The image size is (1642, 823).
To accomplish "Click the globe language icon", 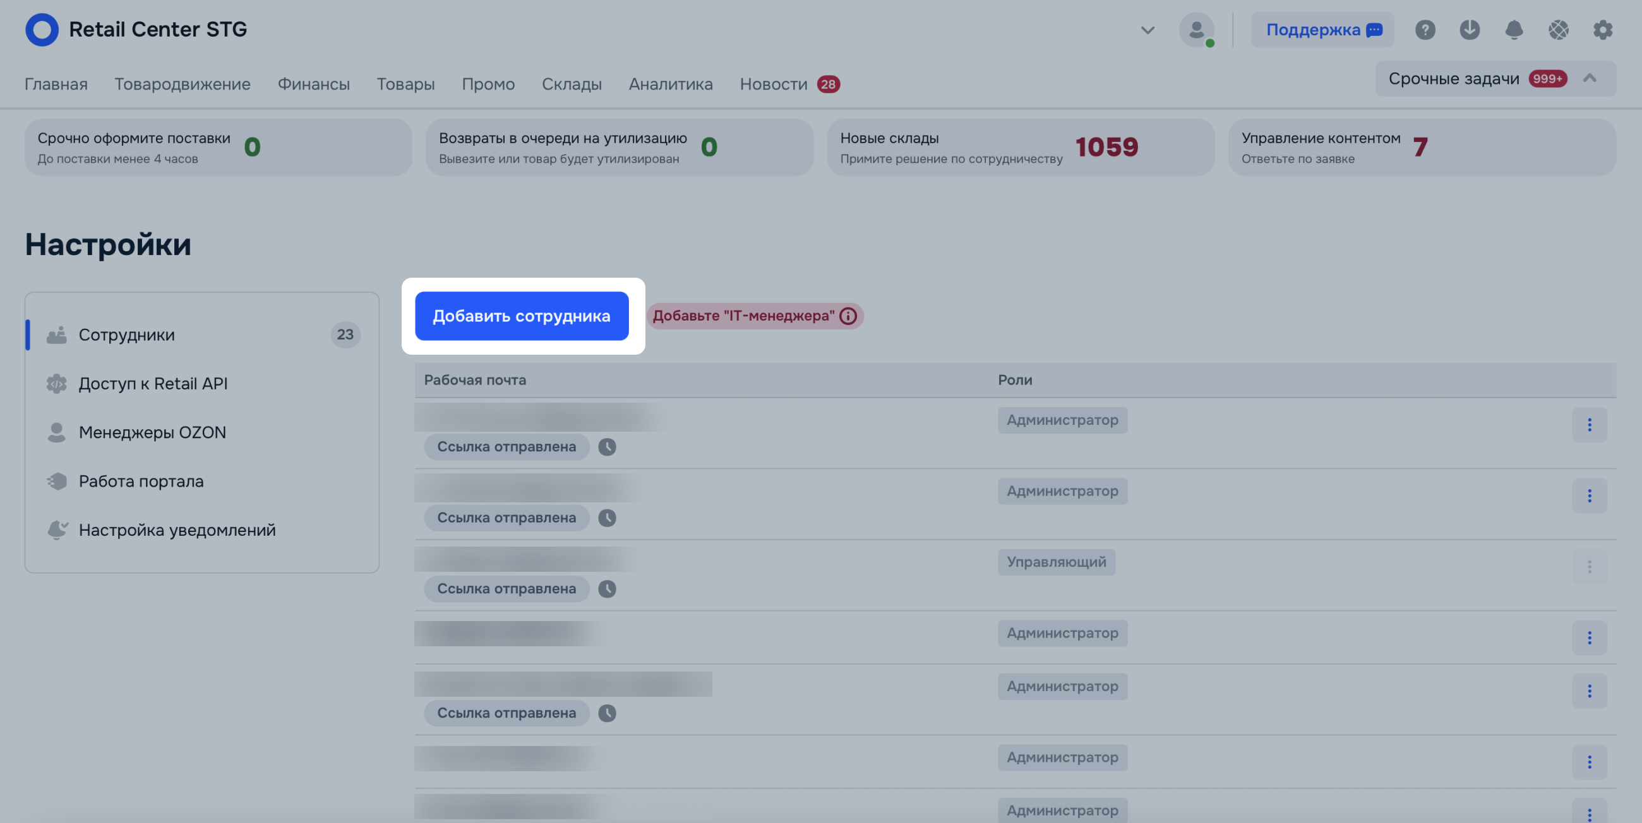I will point(1559,30).
